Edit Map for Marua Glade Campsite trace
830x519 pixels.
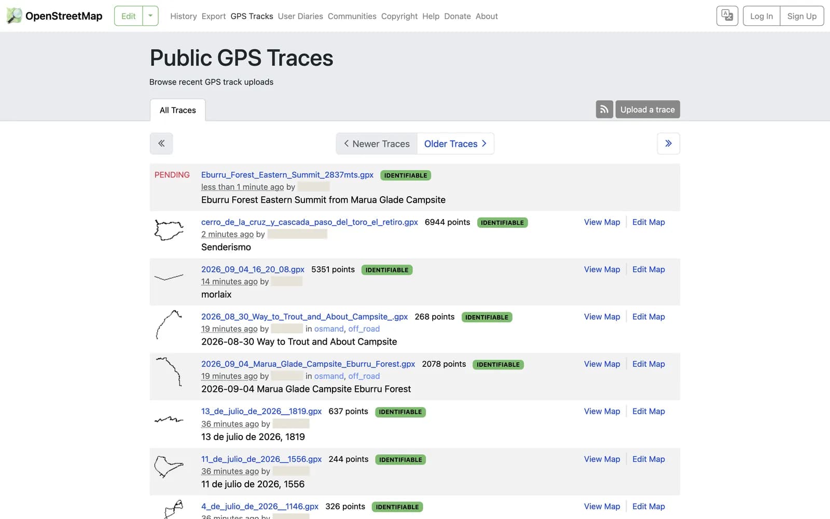648,364
